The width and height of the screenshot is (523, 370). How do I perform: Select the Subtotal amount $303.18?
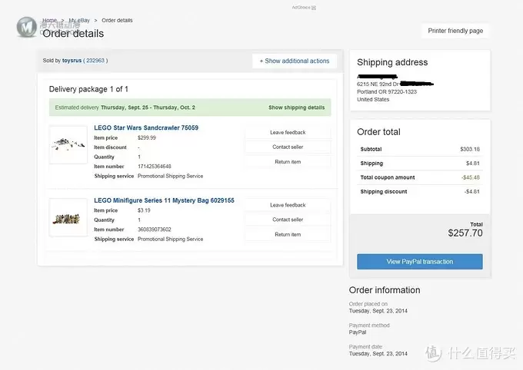[x=470, y=149]
